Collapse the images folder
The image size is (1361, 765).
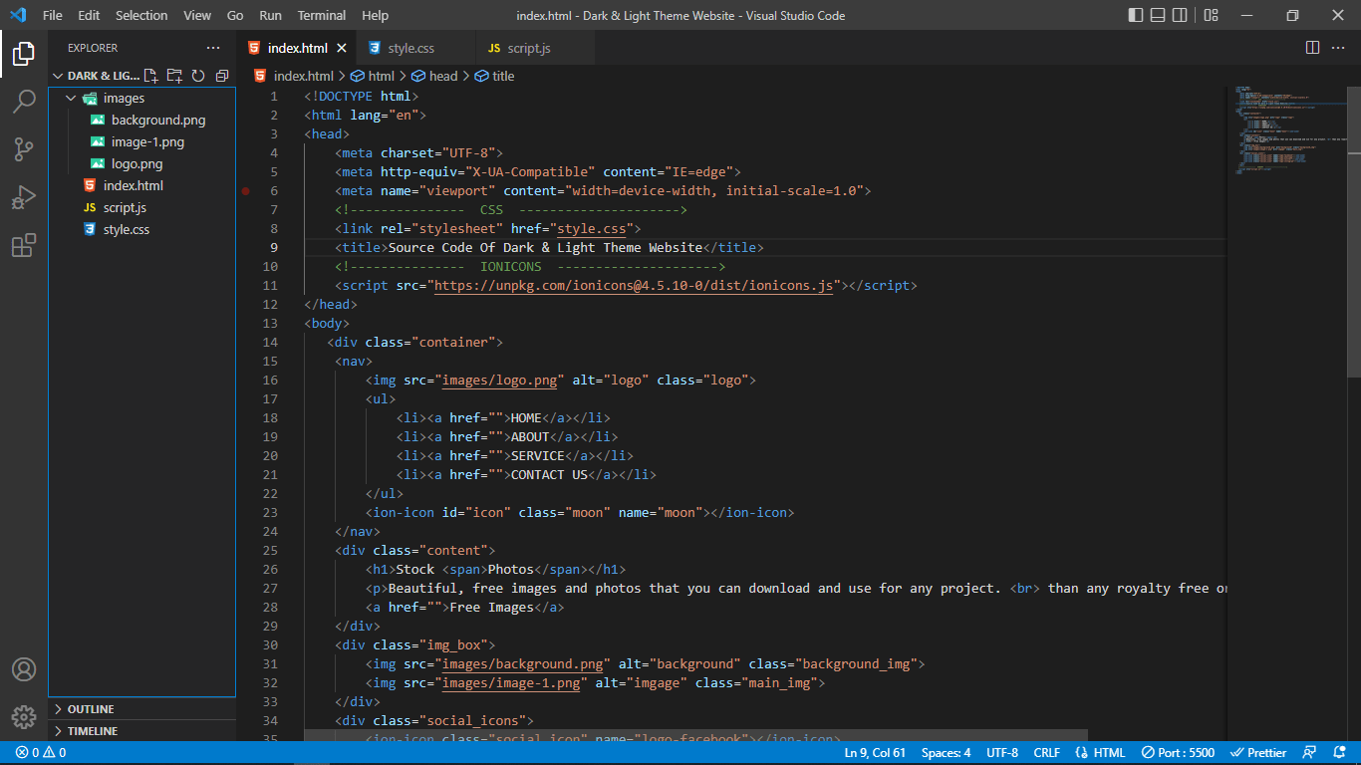(71, 98)
